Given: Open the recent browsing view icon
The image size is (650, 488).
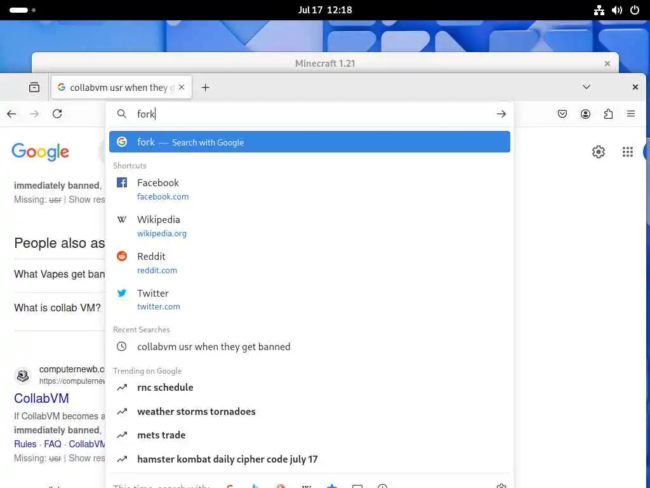Looking at the screenshot, I should [x=34, y=87].
